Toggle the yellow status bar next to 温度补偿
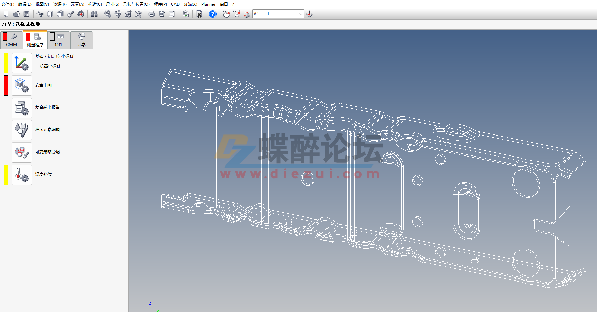 (5, 175)
